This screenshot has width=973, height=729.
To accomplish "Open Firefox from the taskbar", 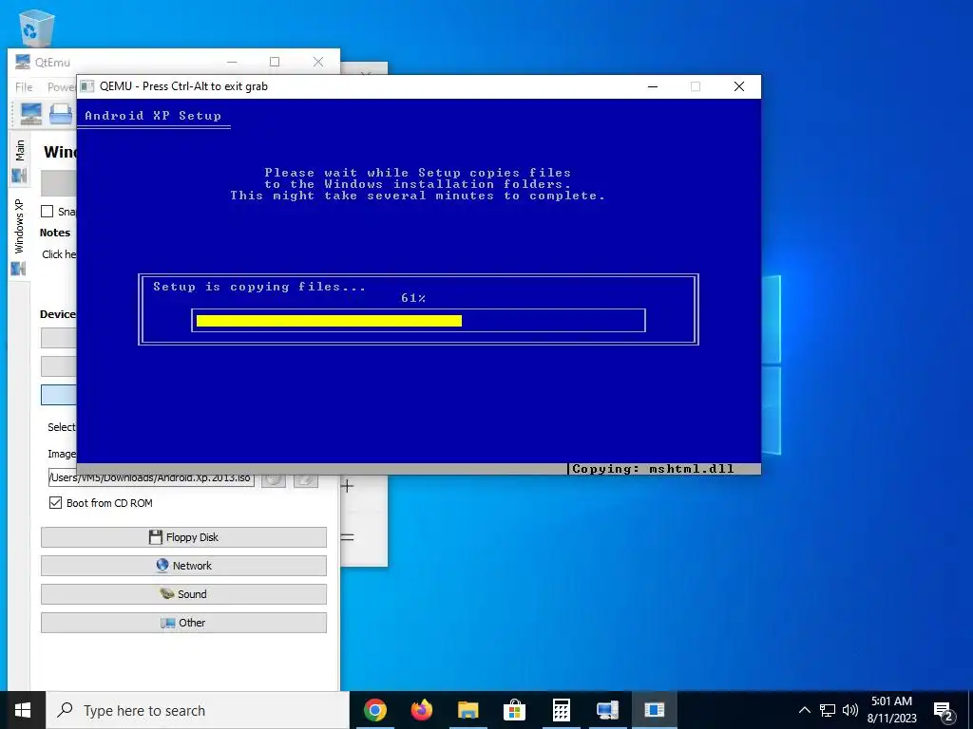I will 422,710.
